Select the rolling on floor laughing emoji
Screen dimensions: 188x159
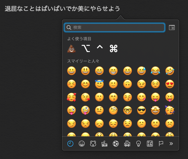coord(170,71)
